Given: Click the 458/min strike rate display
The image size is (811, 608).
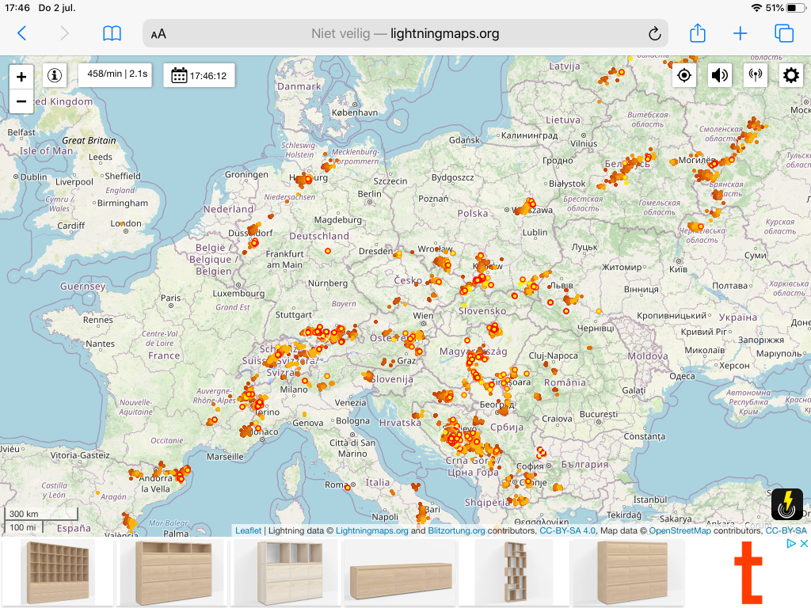Looking at the screenshot, I should pyautogui.click(x=116, y=75).
